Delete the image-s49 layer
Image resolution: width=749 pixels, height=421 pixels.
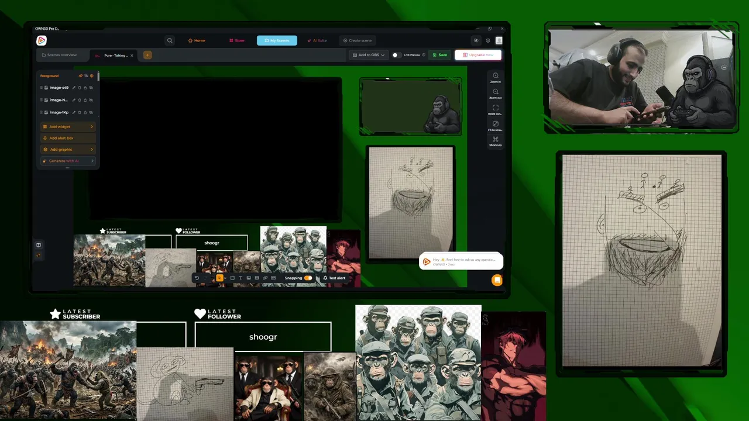pos(80,88)
